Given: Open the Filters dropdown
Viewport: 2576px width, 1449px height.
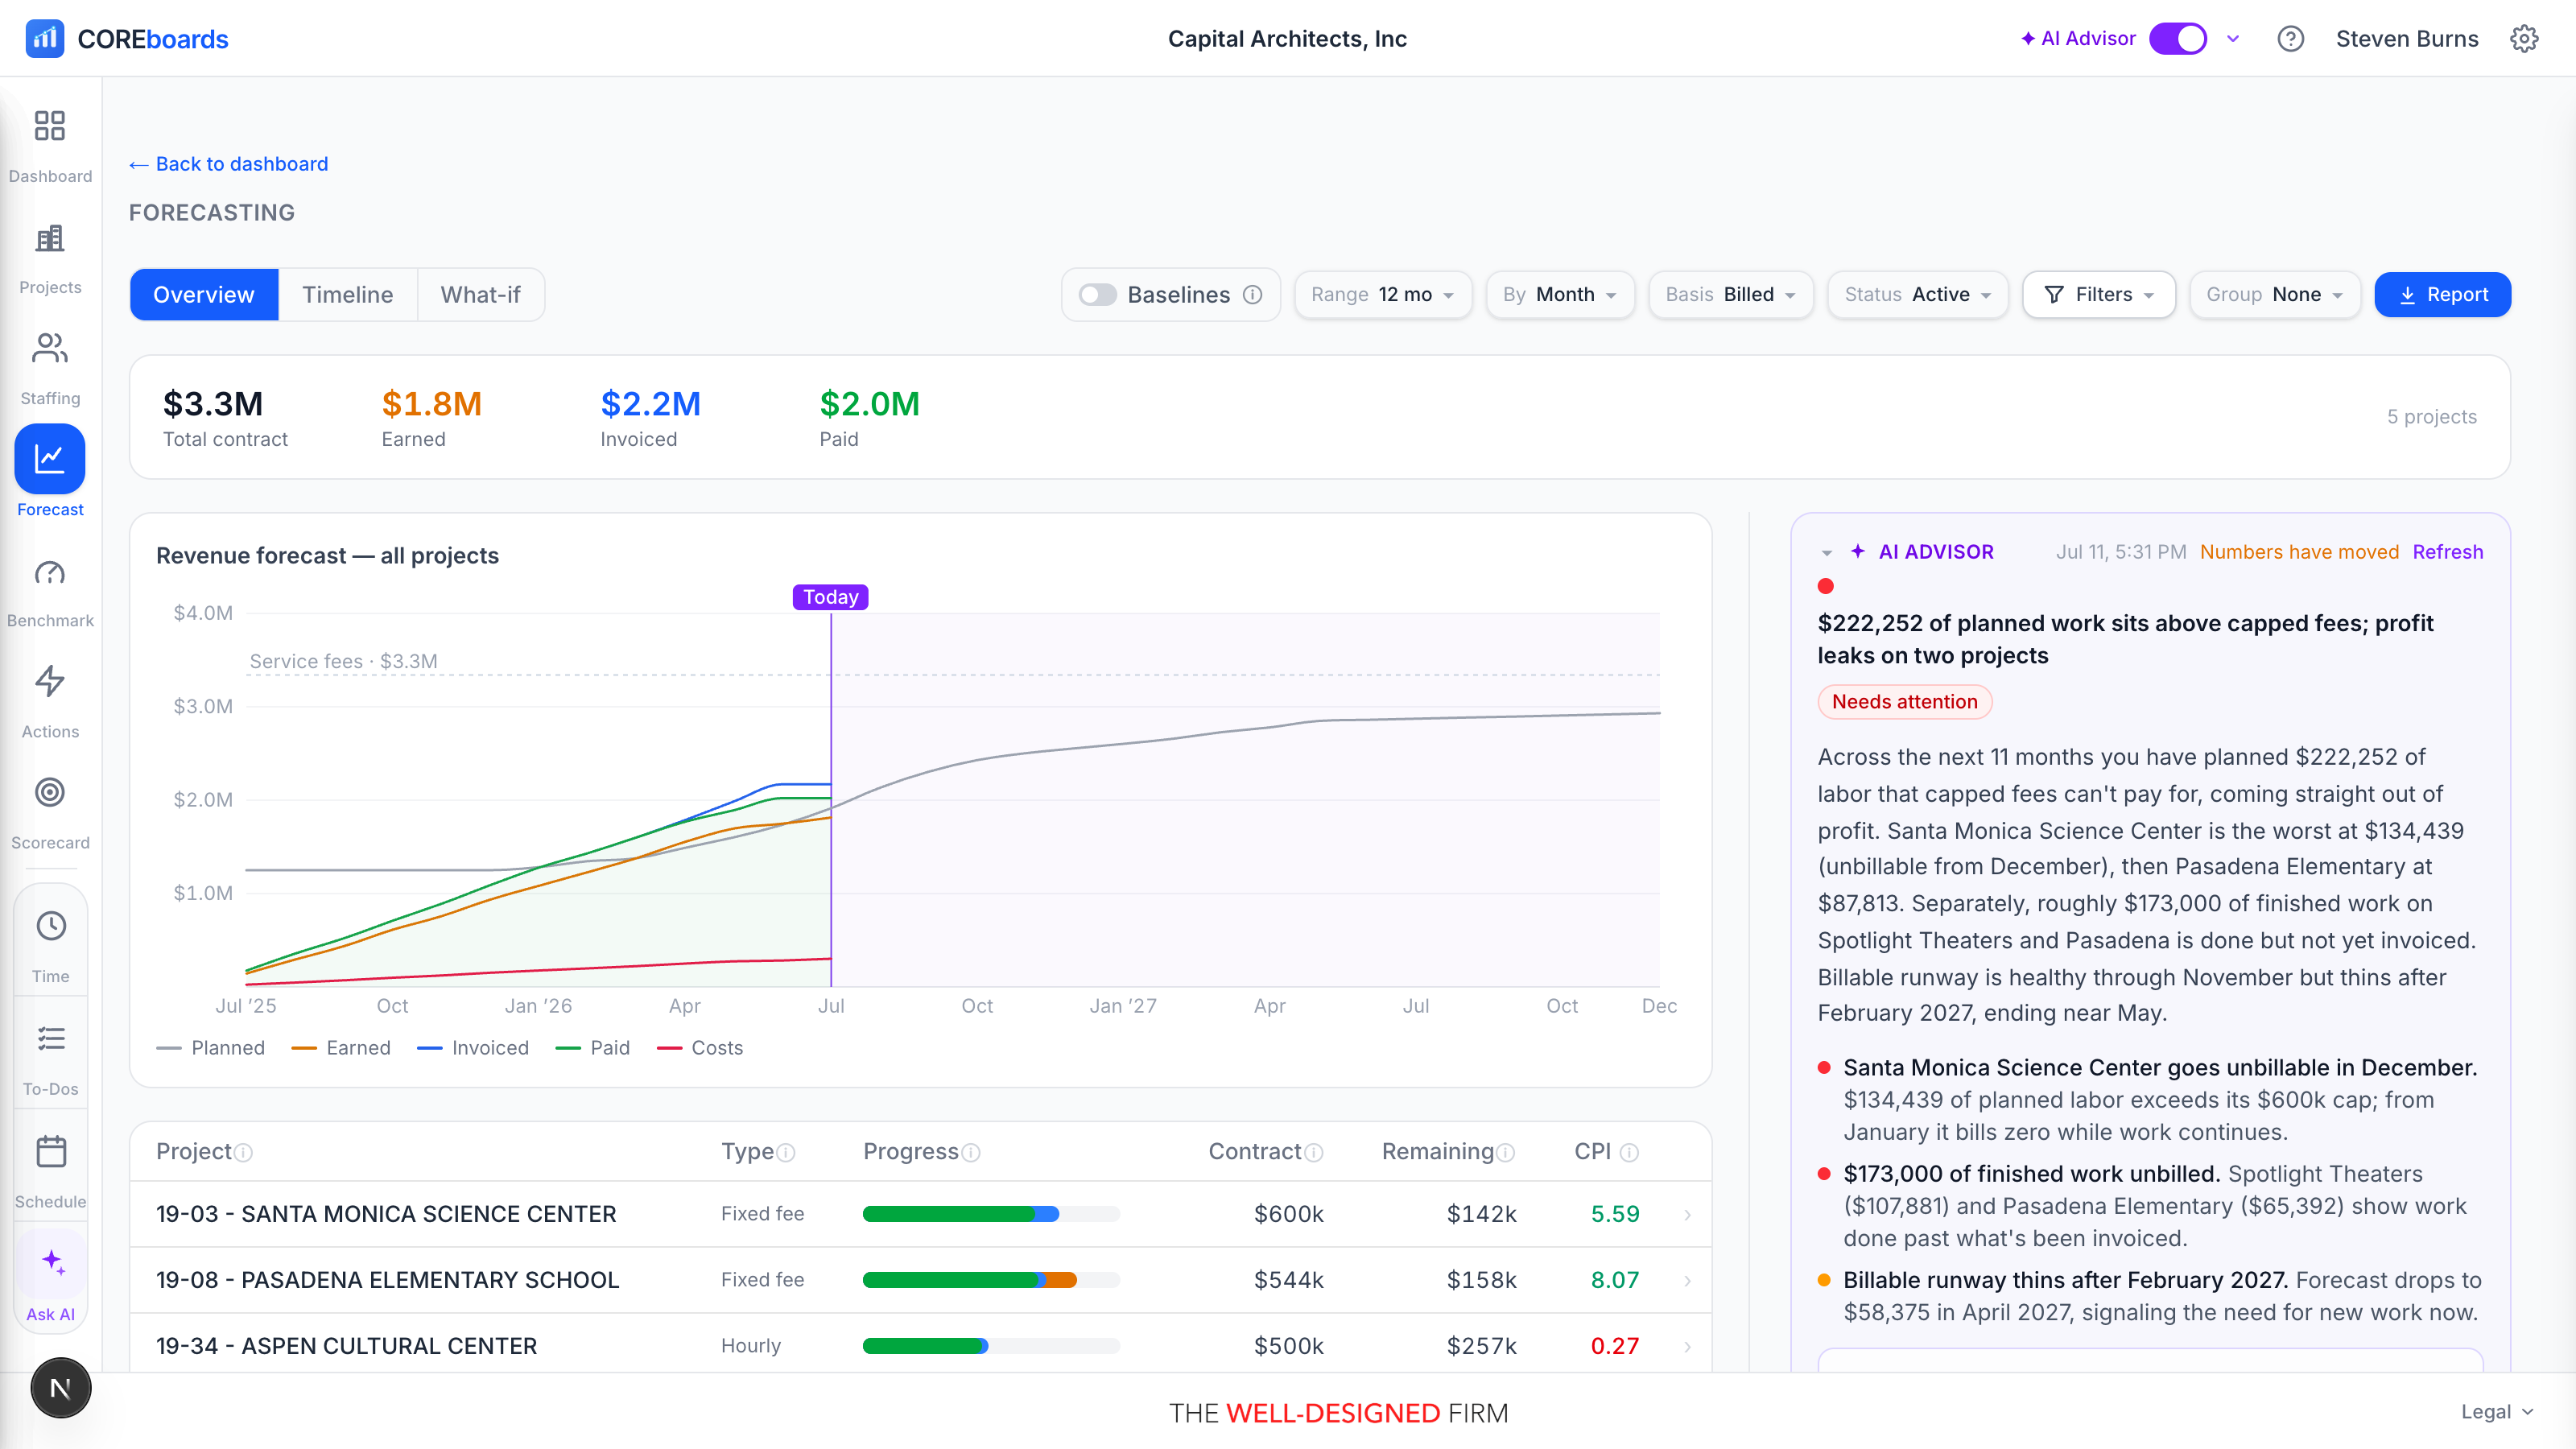Looking at the screenshot, I should 2099,295.
